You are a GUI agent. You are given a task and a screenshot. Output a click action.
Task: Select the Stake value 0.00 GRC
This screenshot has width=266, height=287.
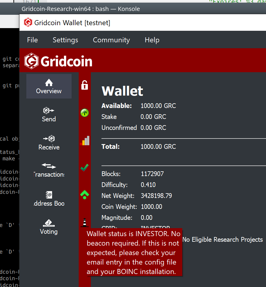pyautogui.click(x=153, y=117)
